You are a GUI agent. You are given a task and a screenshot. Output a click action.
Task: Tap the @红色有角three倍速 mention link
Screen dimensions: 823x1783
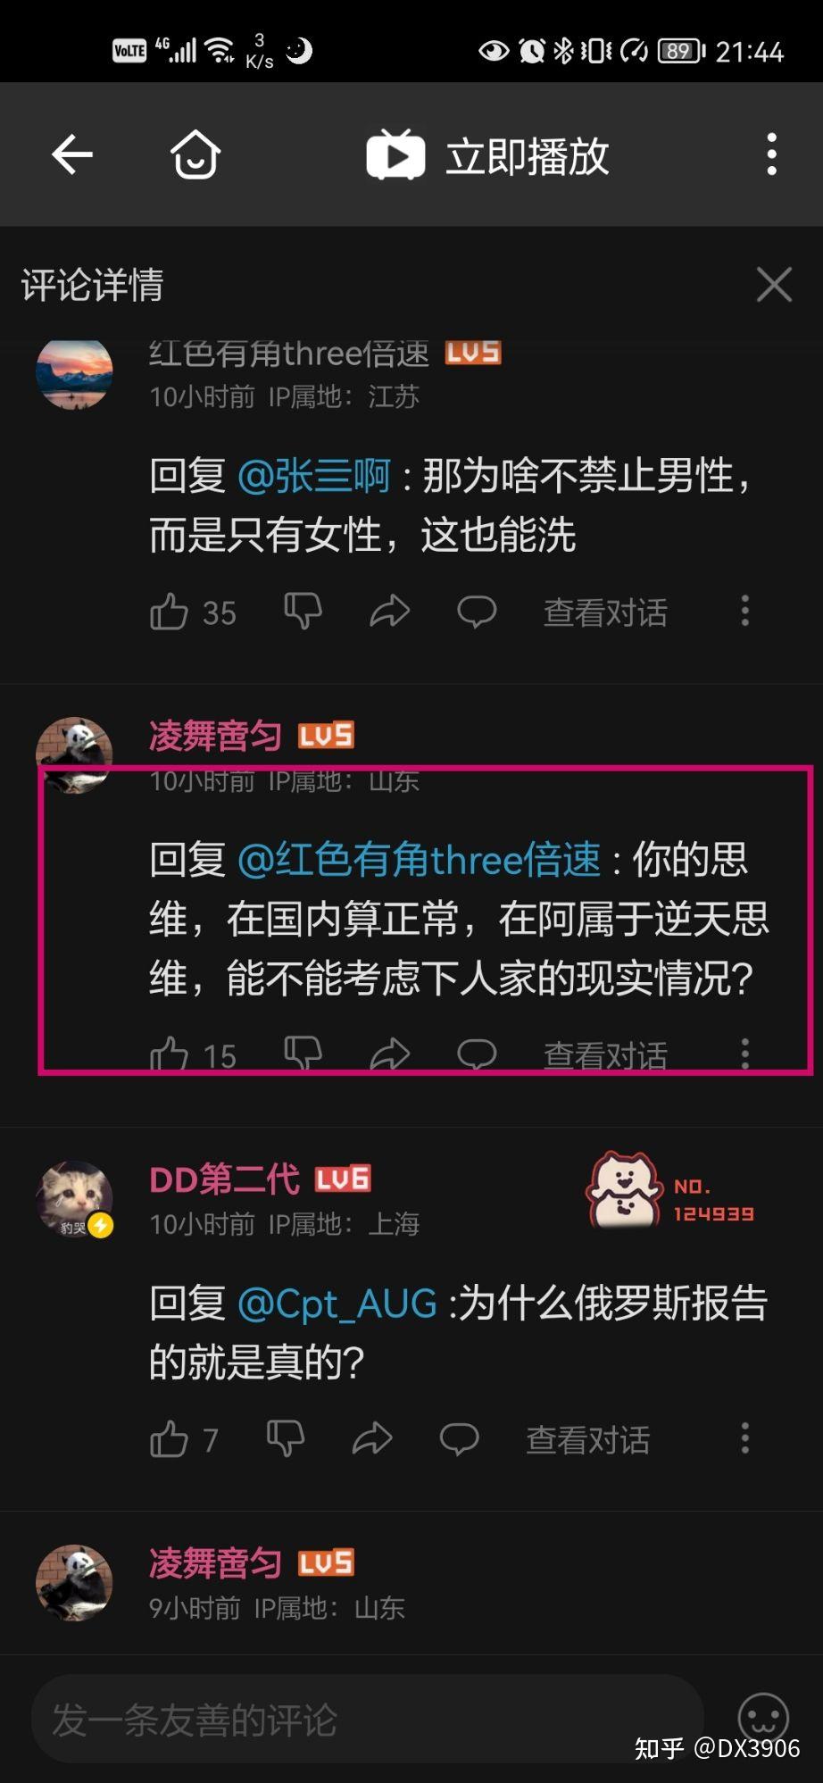[x=420, y=860]
